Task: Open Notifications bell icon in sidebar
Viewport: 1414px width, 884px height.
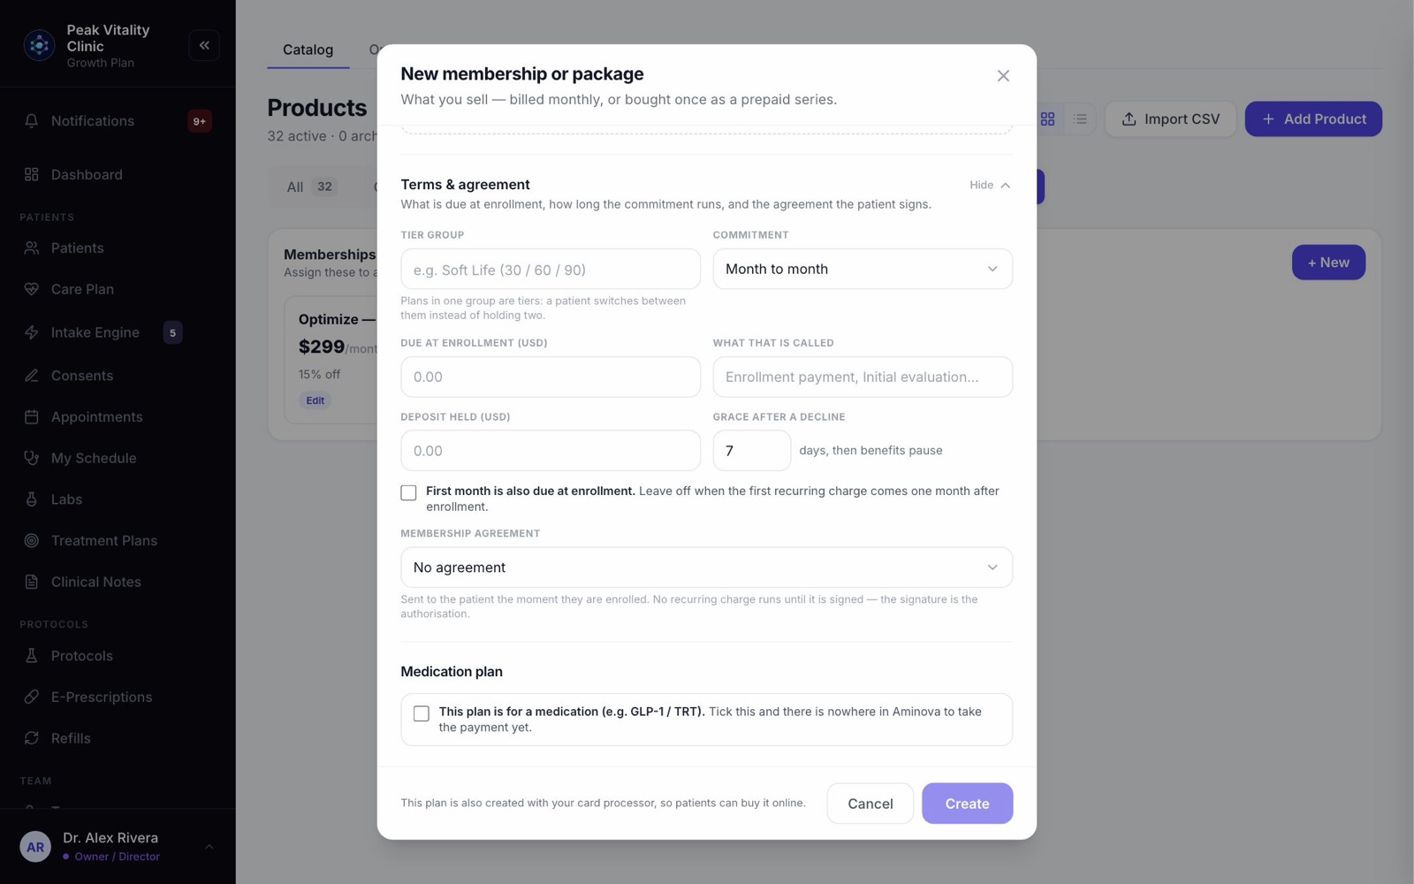Action: [32, 121]
